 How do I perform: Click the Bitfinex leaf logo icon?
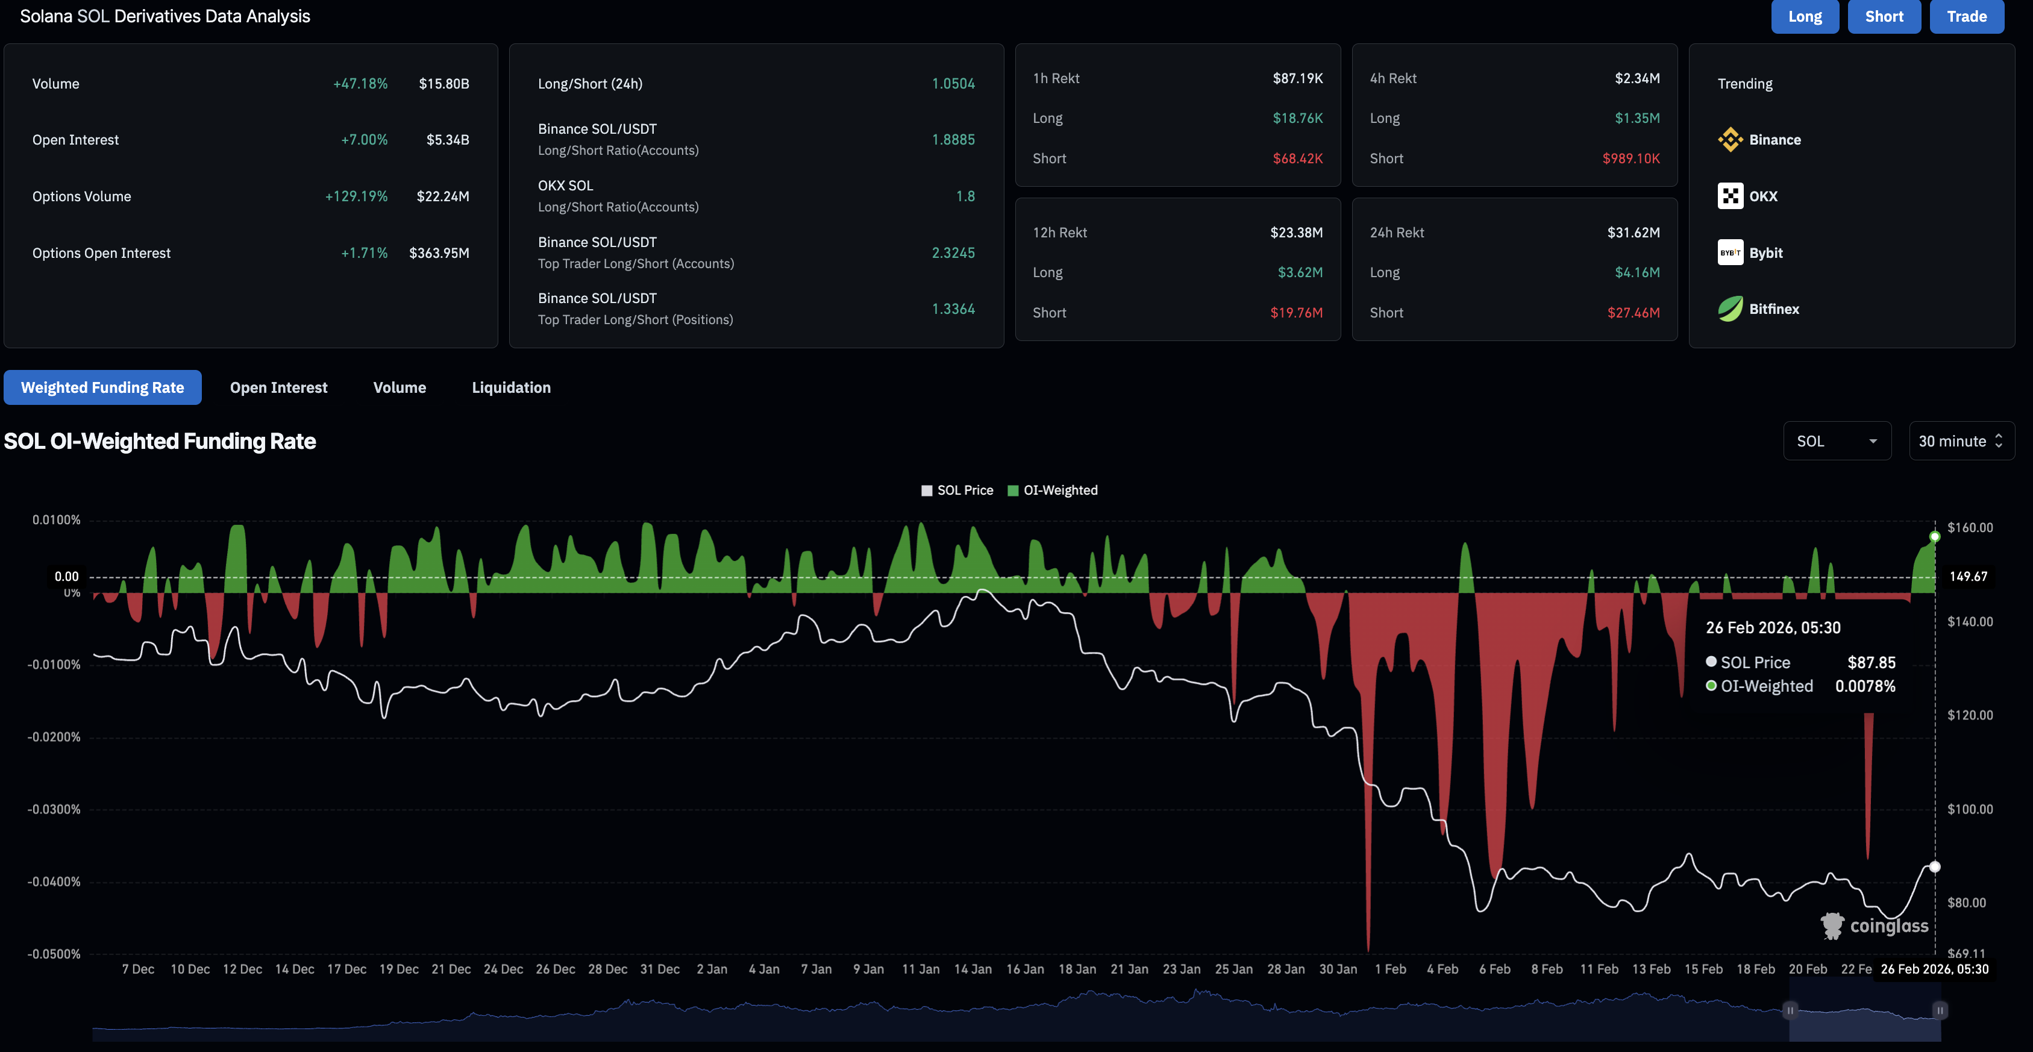click(x=1729, y=308)
